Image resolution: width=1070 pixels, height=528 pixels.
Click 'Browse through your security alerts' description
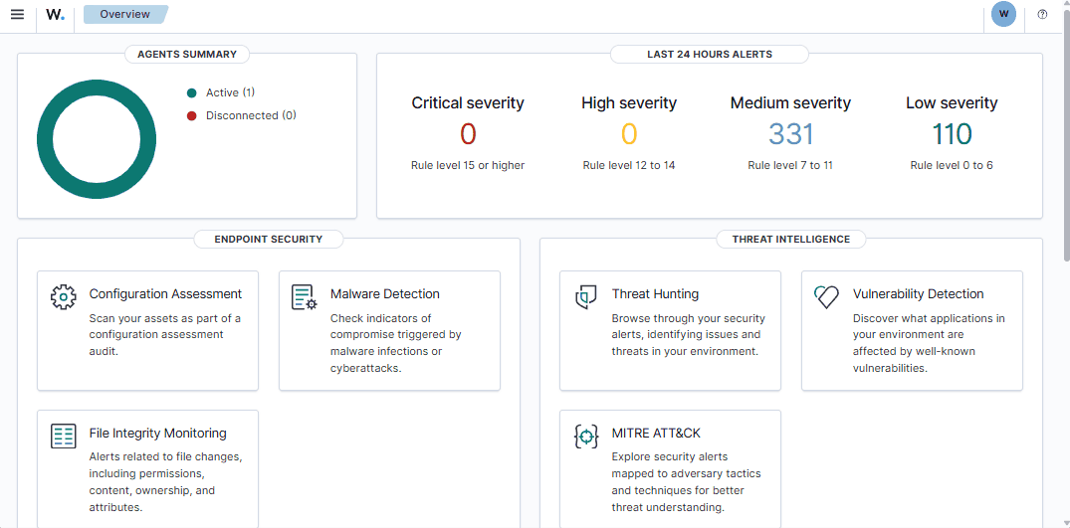coord(689,334)
